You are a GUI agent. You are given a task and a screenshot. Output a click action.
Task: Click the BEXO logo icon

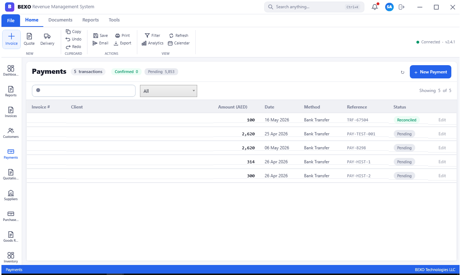point(10,7)
